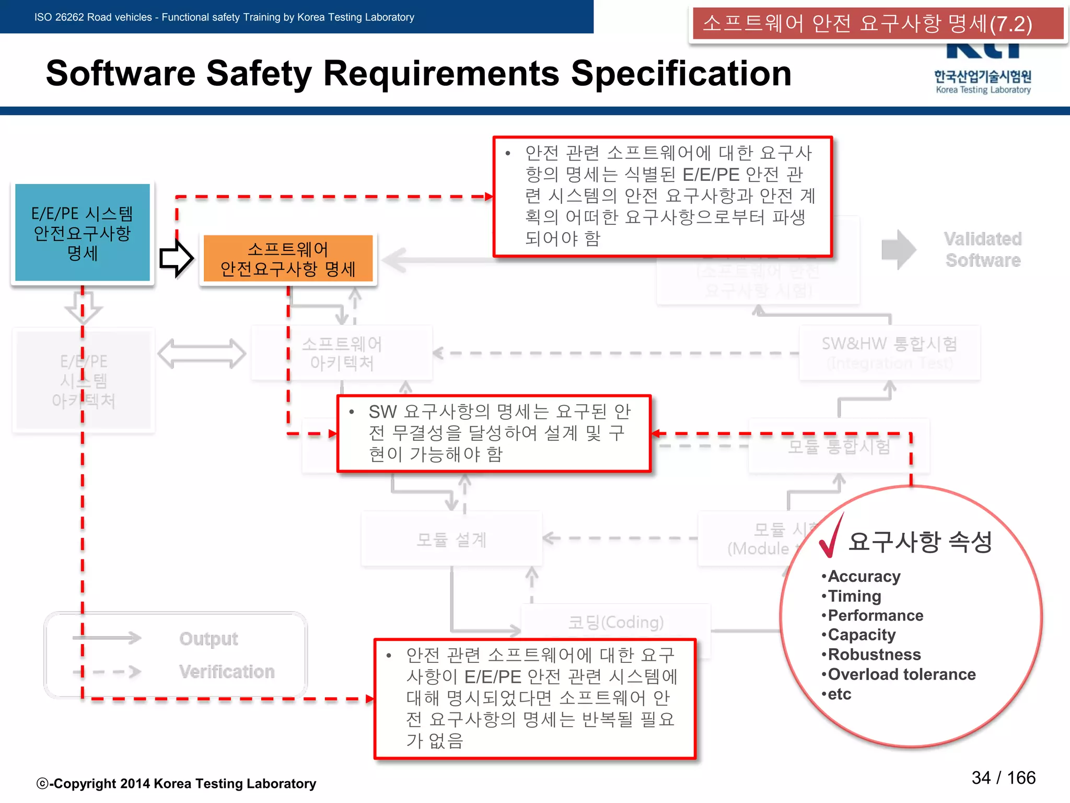Click the heading '요구사항 속성'
The width and height of the screenshot is (1070, 803).
pos(920,542)
